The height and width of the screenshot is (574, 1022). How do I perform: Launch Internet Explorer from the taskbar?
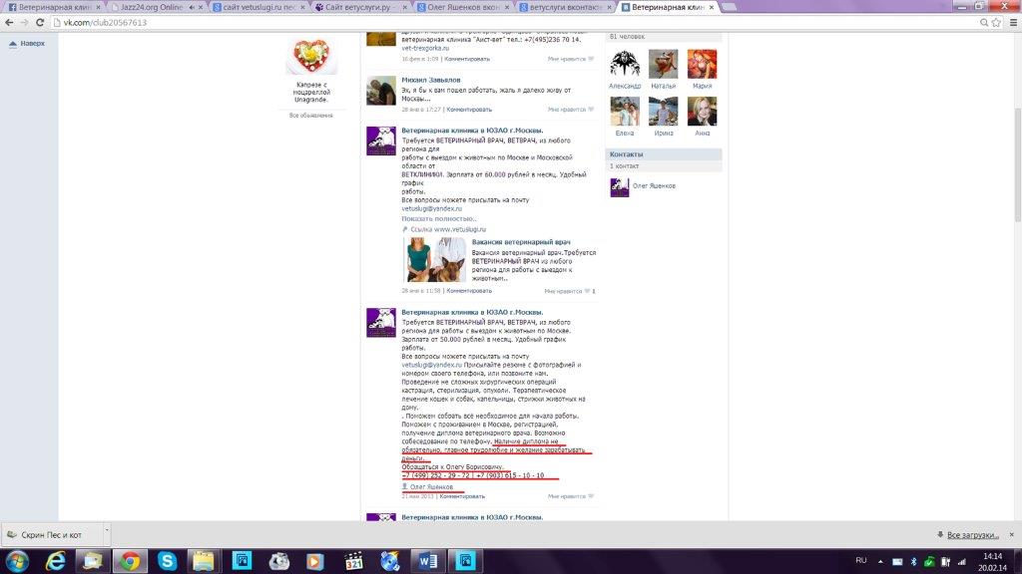click(x=56, y=560)
